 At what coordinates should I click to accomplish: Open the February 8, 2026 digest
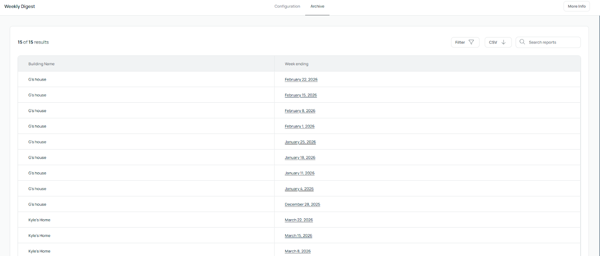(x=300, y=111)
